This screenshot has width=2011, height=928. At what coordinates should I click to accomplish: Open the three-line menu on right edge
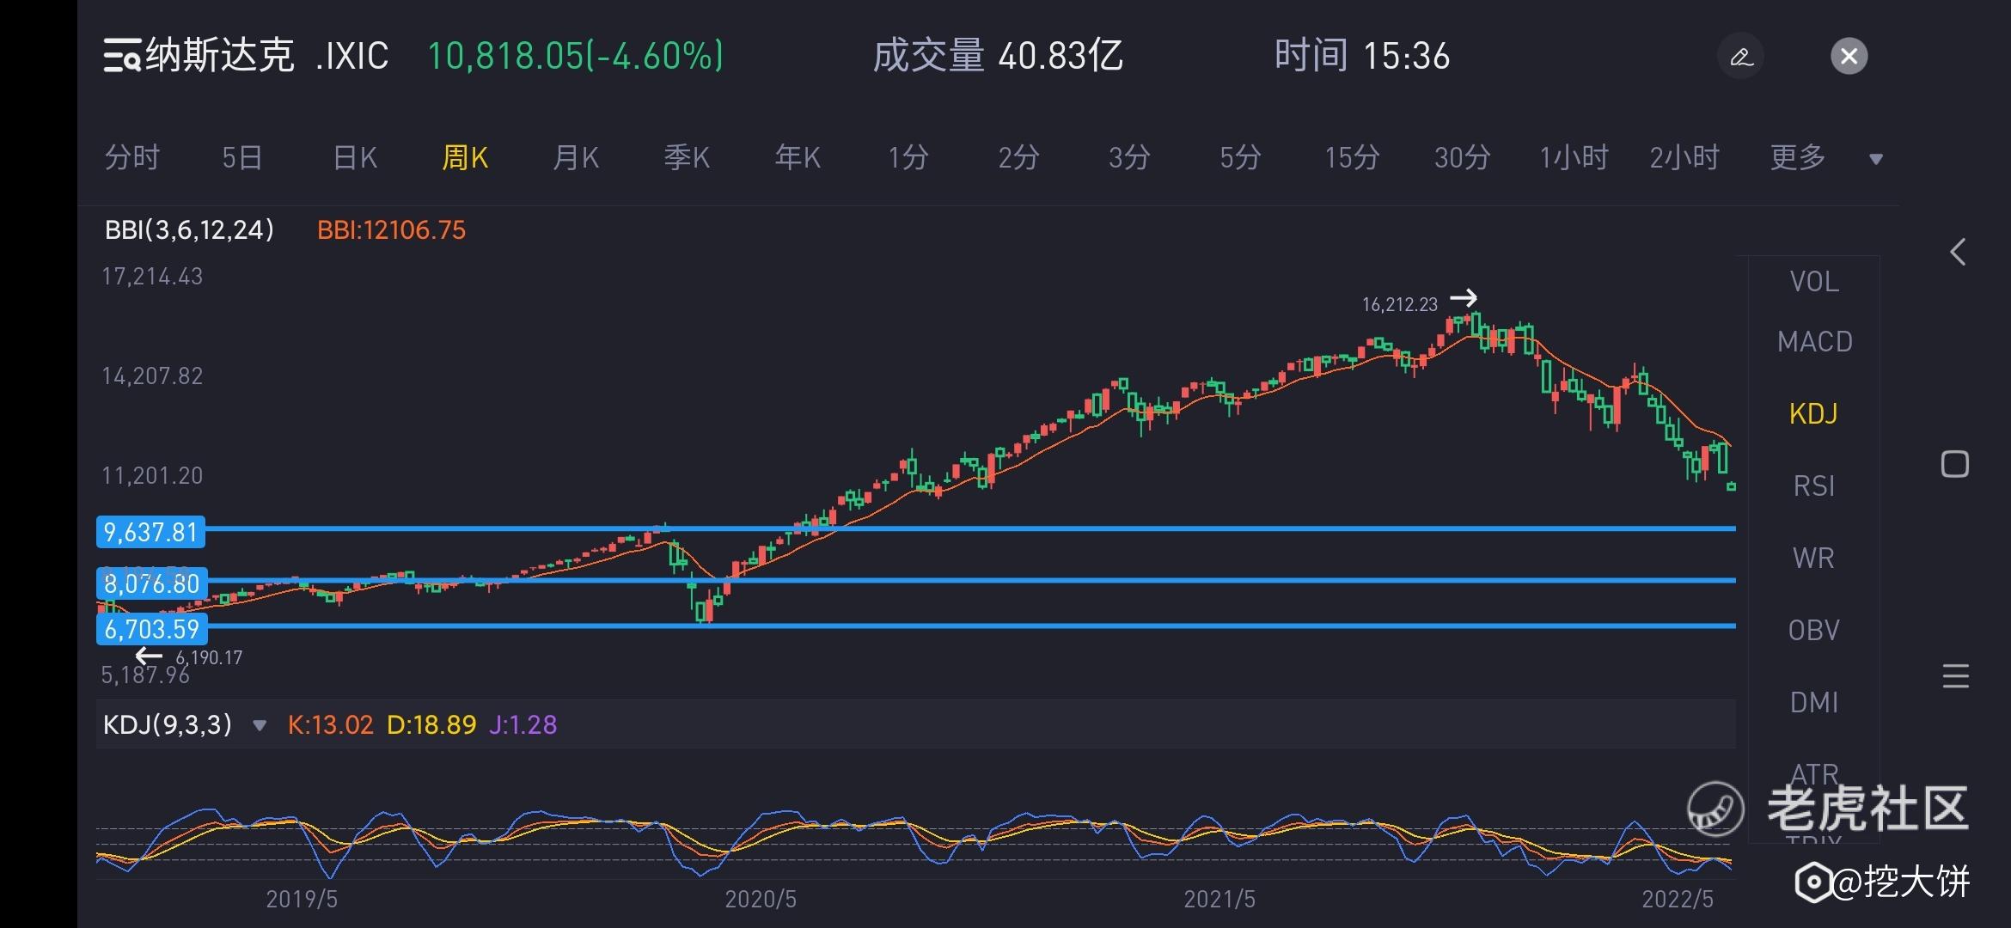coord(1955,676)
